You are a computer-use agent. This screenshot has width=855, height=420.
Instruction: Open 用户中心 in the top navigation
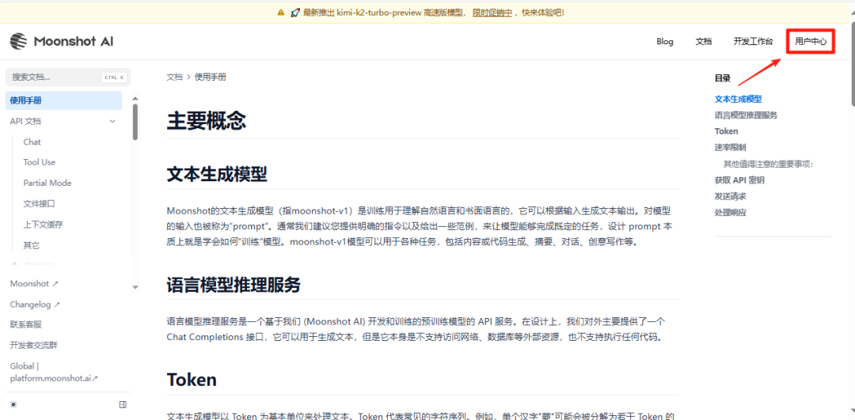tap(811, 41)
